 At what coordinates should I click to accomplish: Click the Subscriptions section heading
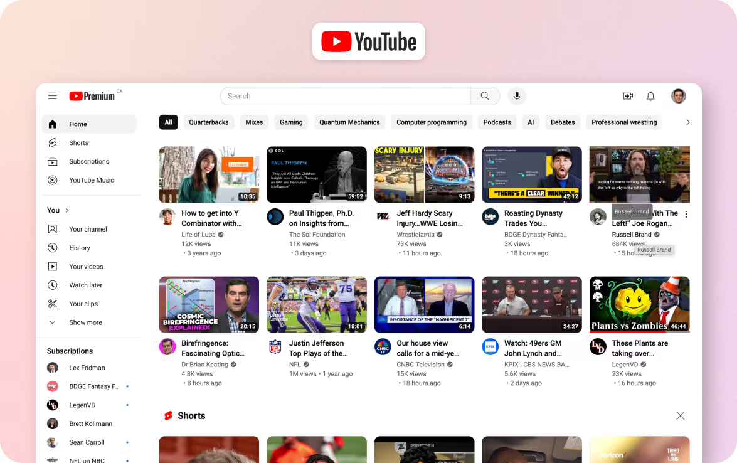(70, 351)
